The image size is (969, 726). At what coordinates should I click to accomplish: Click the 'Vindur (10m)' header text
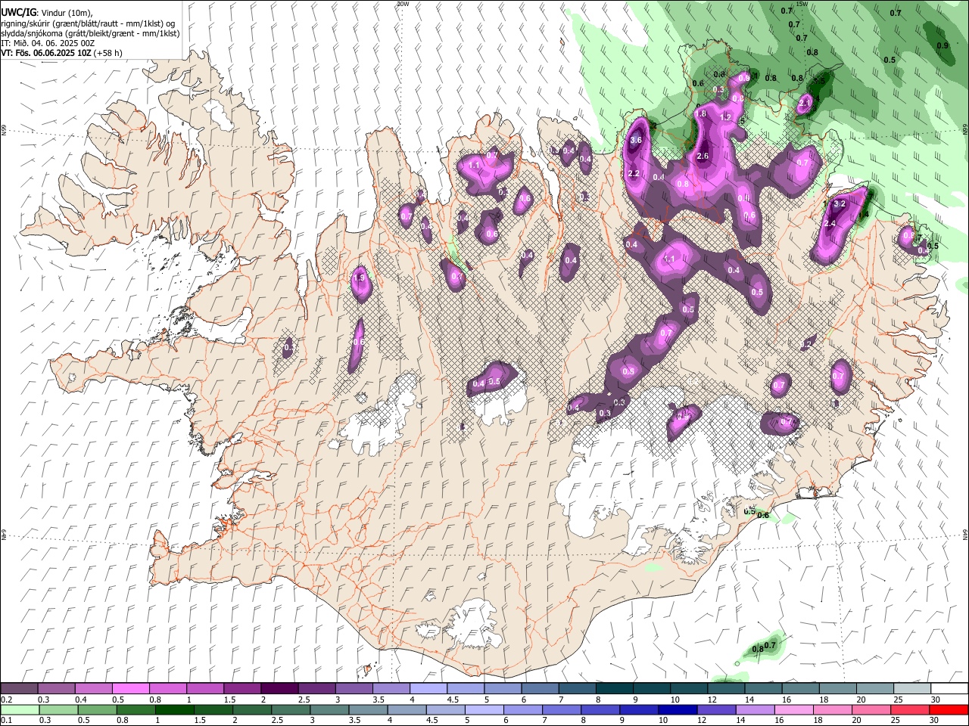point(65,12)
